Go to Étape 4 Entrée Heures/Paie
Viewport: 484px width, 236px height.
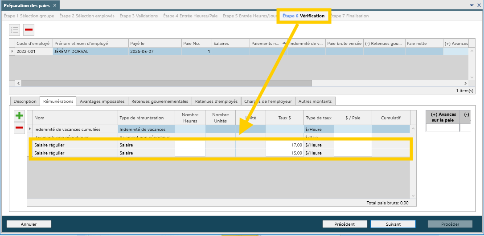190,16
